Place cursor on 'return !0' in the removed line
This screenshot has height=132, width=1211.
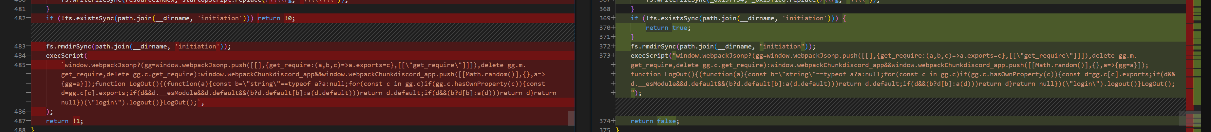tap(276, 18)
